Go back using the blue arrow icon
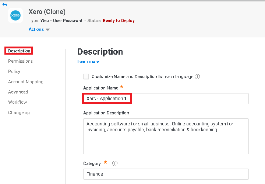Viewport: 265px width, 184px height. 4,4
